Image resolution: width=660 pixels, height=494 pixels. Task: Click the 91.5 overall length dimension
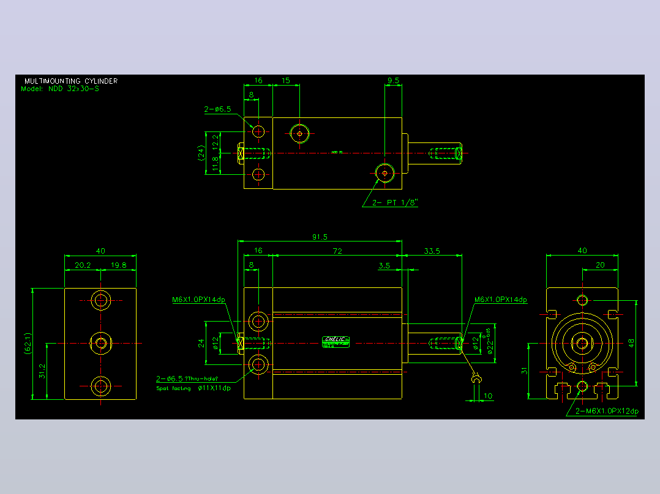tap(320, 237)
